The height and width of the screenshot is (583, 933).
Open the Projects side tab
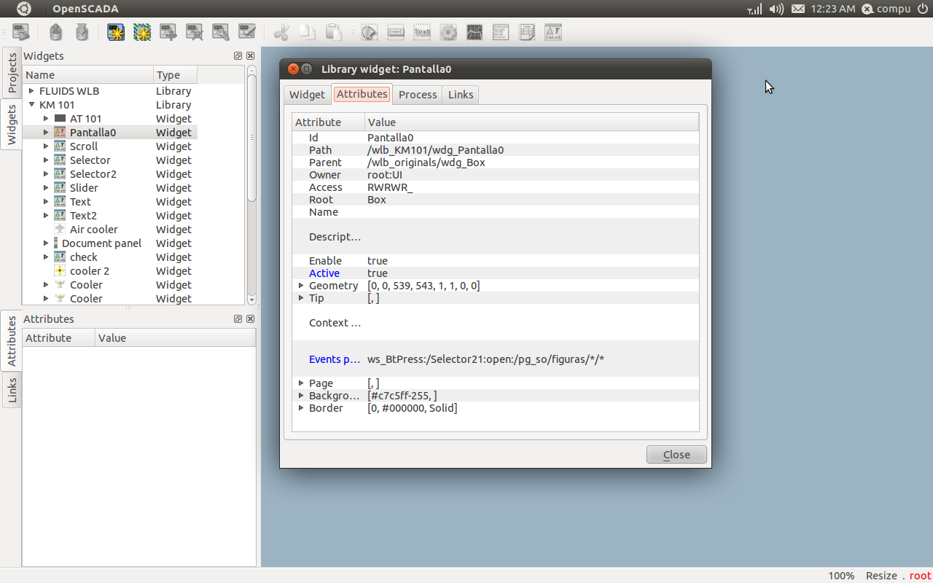pos(12,72)
